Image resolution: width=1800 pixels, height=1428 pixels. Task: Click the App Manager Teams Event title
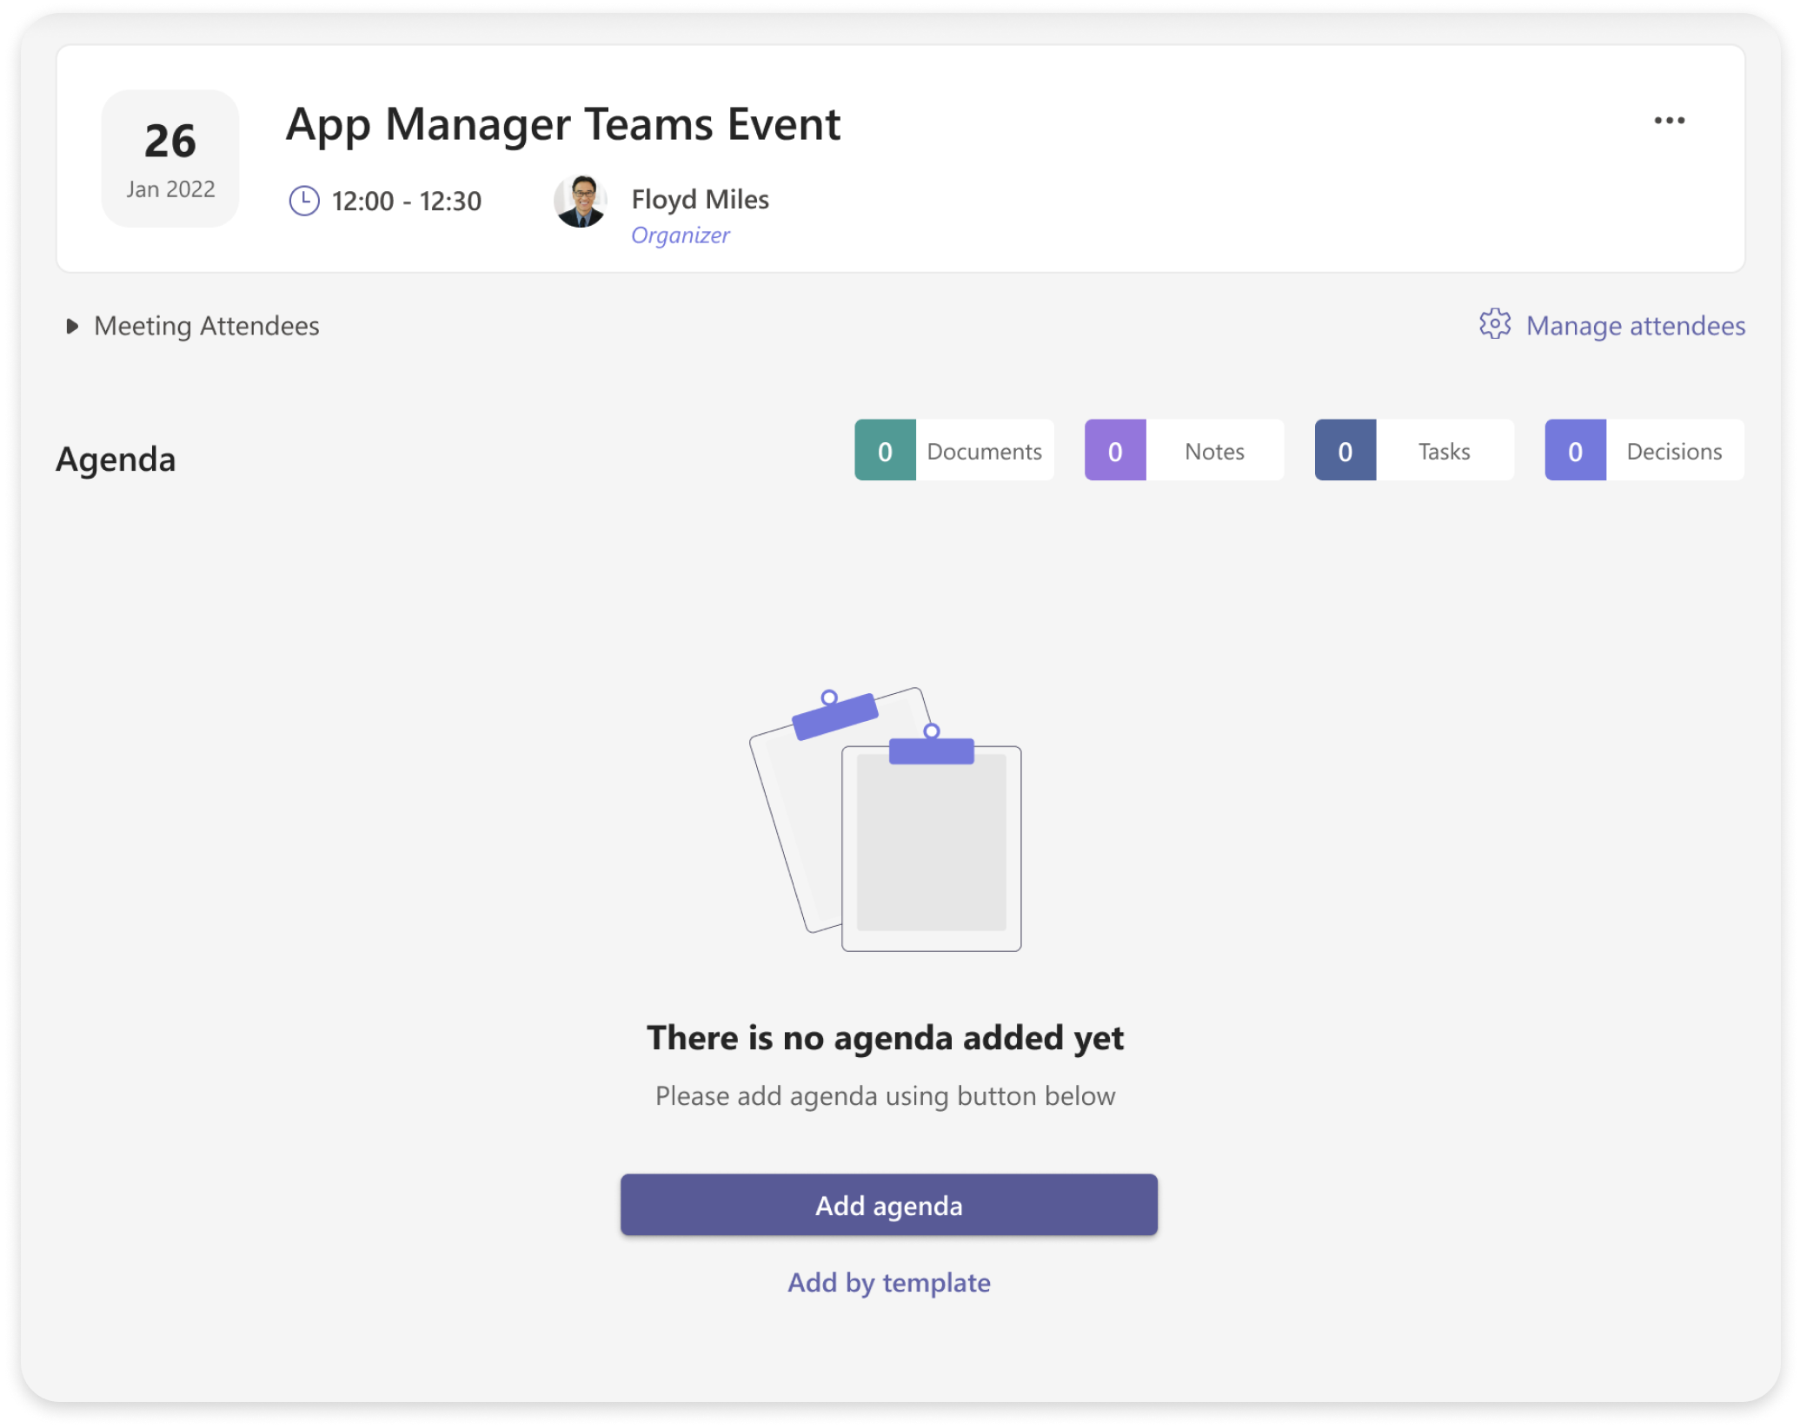tap(563, 124)
